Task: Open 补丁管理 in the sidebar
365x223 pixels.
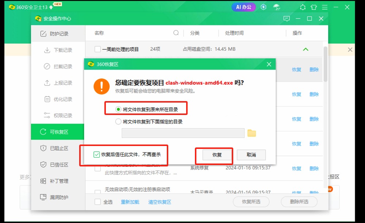Action: (58, 181)
